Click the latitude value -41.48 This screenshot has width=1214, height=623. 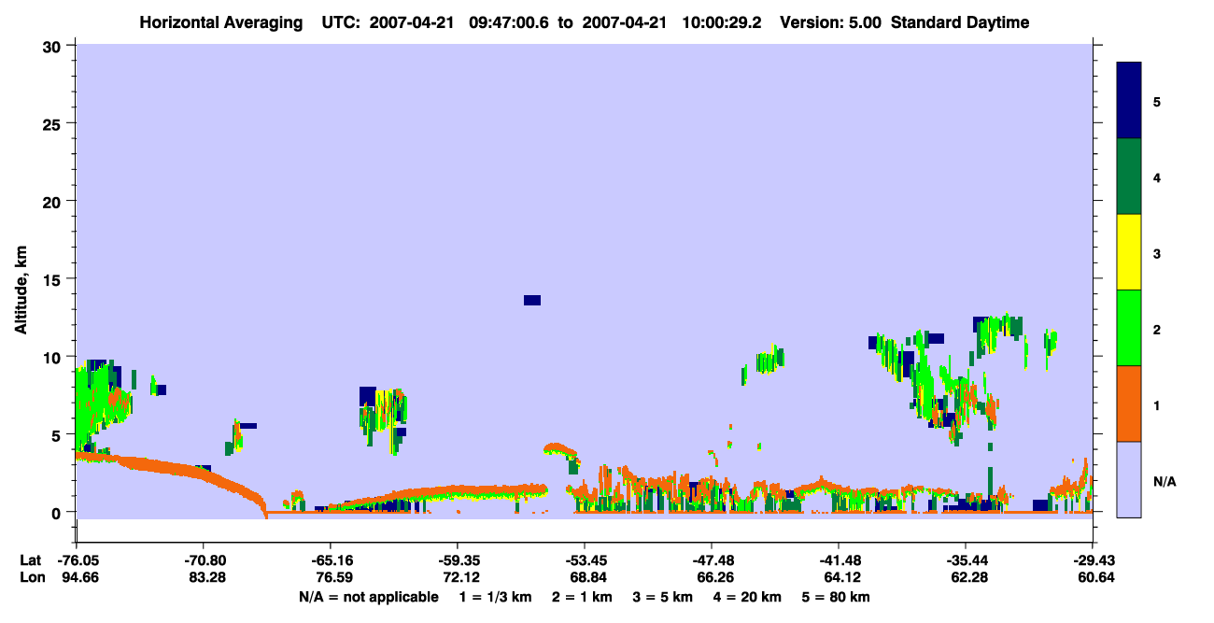[839, 560]
